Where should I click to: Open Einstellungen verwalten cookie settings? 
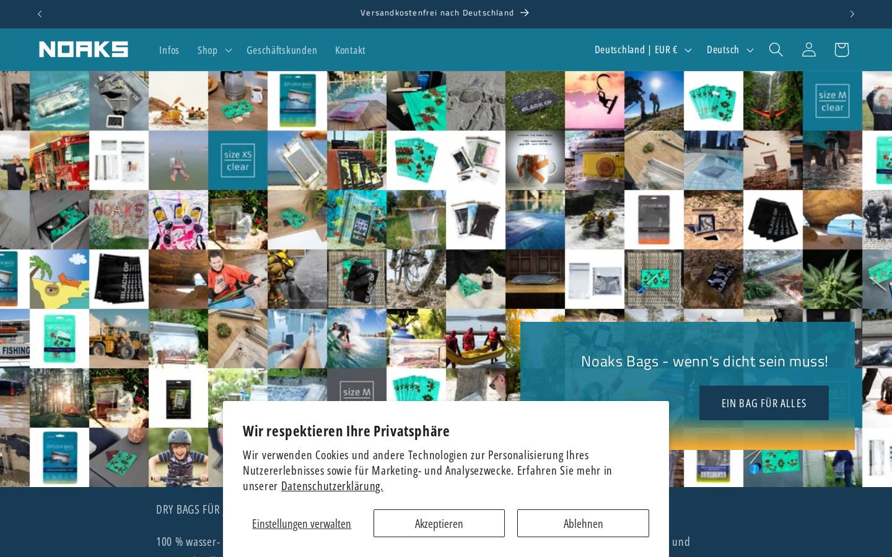(302, 524)
